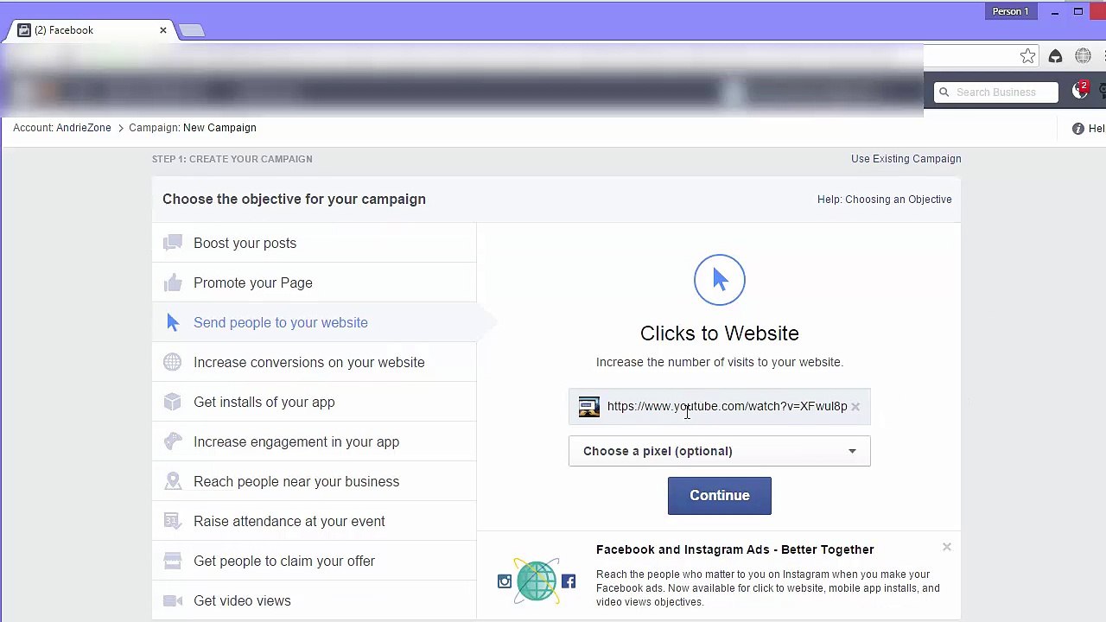Image resolution: width=1106 pixels, height=622 pixels.
Task: Click the thumbs-up Promote your Page icon
Action: coord(173,282)
